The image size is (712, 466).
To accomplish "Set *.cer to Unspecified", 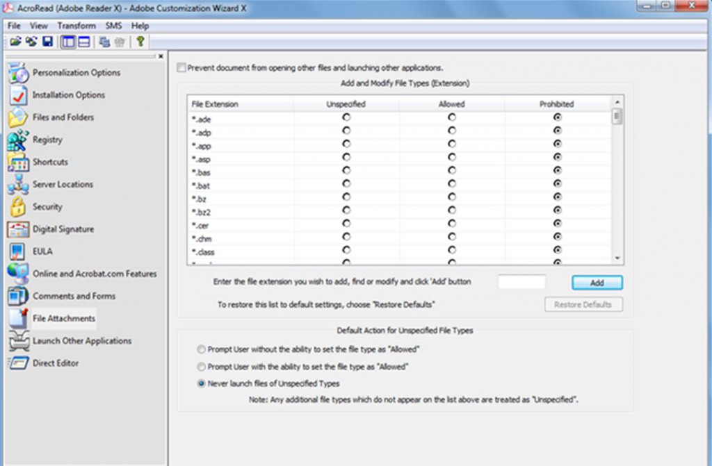I will click(x=346, y=223).
